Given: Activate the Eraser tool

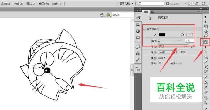Looking at the screenshot, I should (x=205, y=92).
